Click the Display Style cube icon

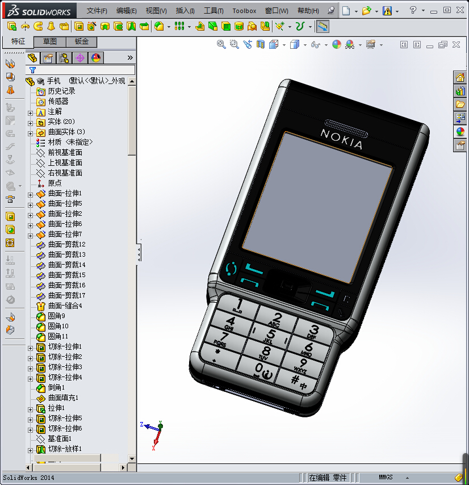295,44
